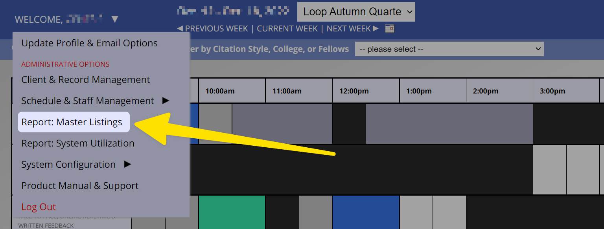Select Report: Master Listings menu item

72,122
